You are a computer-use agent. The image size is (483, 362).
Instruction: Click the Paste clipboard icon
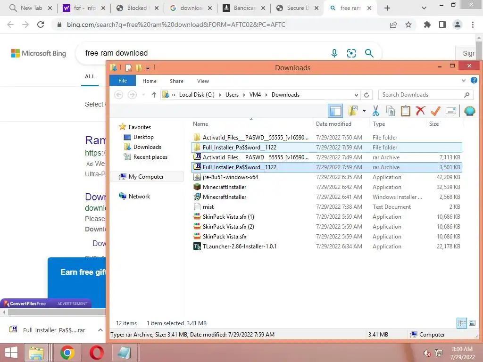(405, 111)
